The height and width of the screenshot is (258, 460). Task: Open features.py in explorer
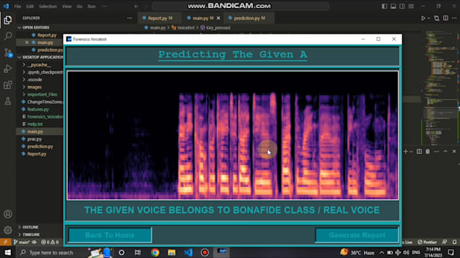click(38, 109)
